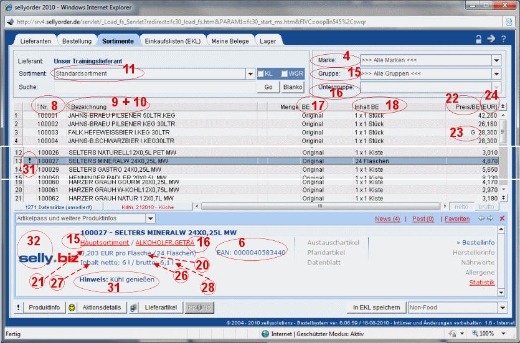Switch price display to brutto
The image size is (520, 343).
click(x=488, y=206)
